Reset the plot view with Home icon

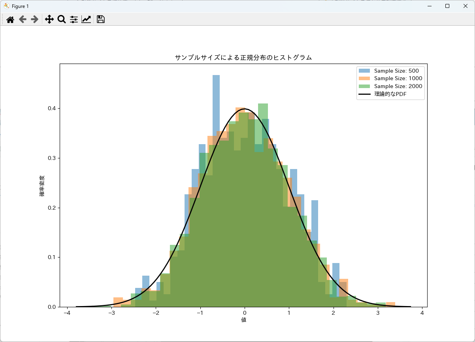10,19
